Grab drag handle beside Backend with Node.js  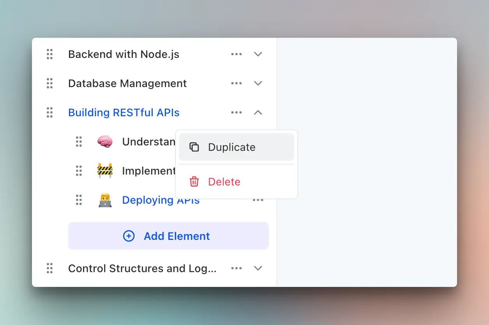point(49,54)
